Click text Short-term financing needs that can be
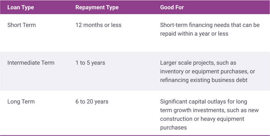Image resolution: width=270 pixels, height=136 pixels. pos(210,25)
